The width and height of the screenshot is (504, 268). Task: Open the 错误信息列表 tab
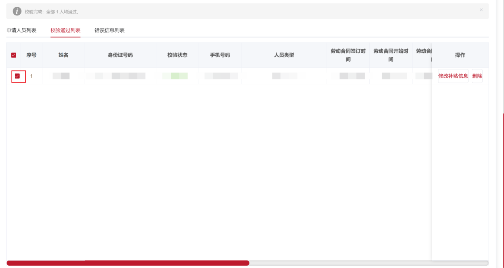pos(110,30)
